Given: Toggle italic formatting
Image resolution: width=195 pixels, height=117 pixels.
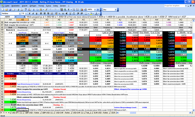Looking at the screenshot, I should coord(33,13).
